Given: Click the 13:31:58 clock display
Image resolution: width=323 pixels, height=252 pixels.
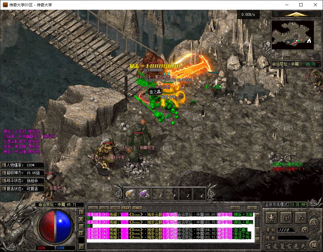Looking at the screenshot, I should click(x=298, y=205).
